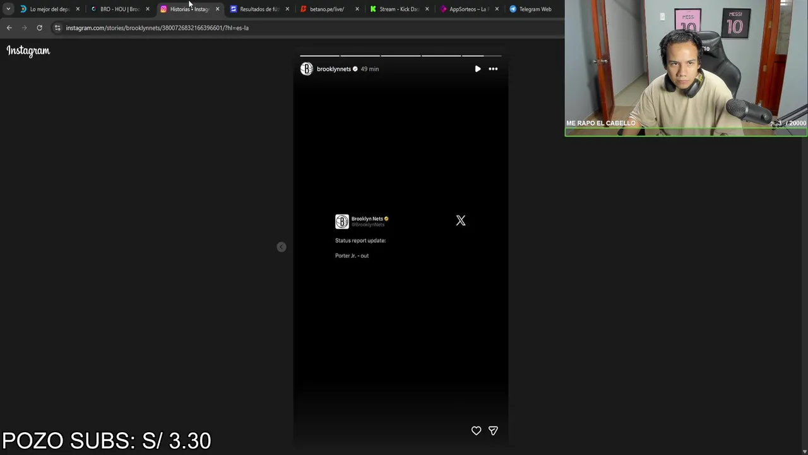
Task: Click the '49 min' story timestamp
Action: (370, 69)
